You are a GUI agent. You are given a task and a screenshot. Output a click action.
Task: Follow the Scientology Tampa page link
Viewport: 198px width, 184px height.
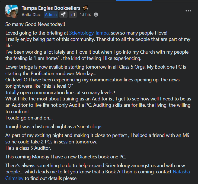pos(89,33)
